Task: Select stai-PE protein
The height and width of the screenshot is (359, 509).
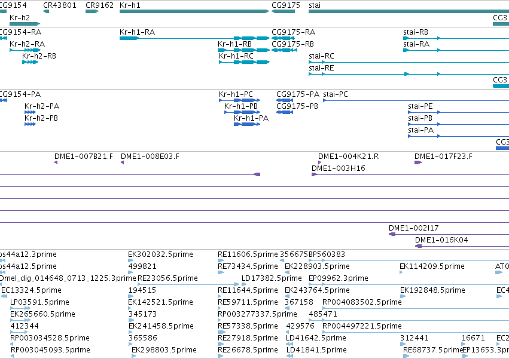Action: (x=458, y=112)
